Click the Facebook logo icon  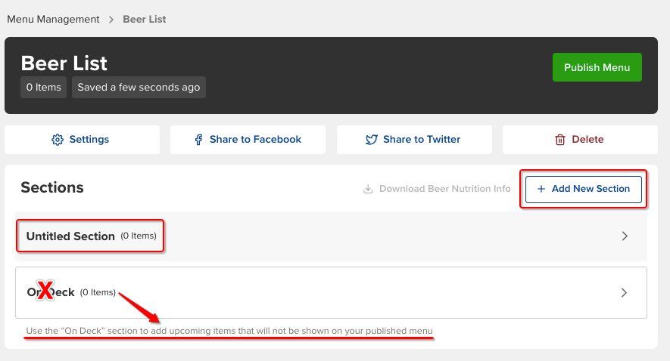tap(198, 140)
